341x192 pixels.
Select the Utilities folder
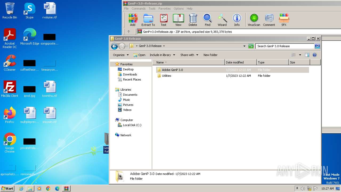[232, 76]
